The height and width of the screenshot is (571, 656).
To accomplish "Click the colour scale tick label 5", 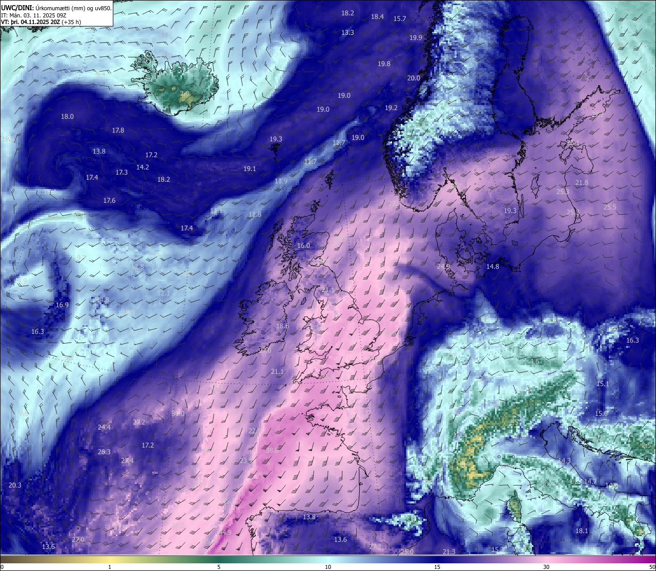I will point(219,566).
